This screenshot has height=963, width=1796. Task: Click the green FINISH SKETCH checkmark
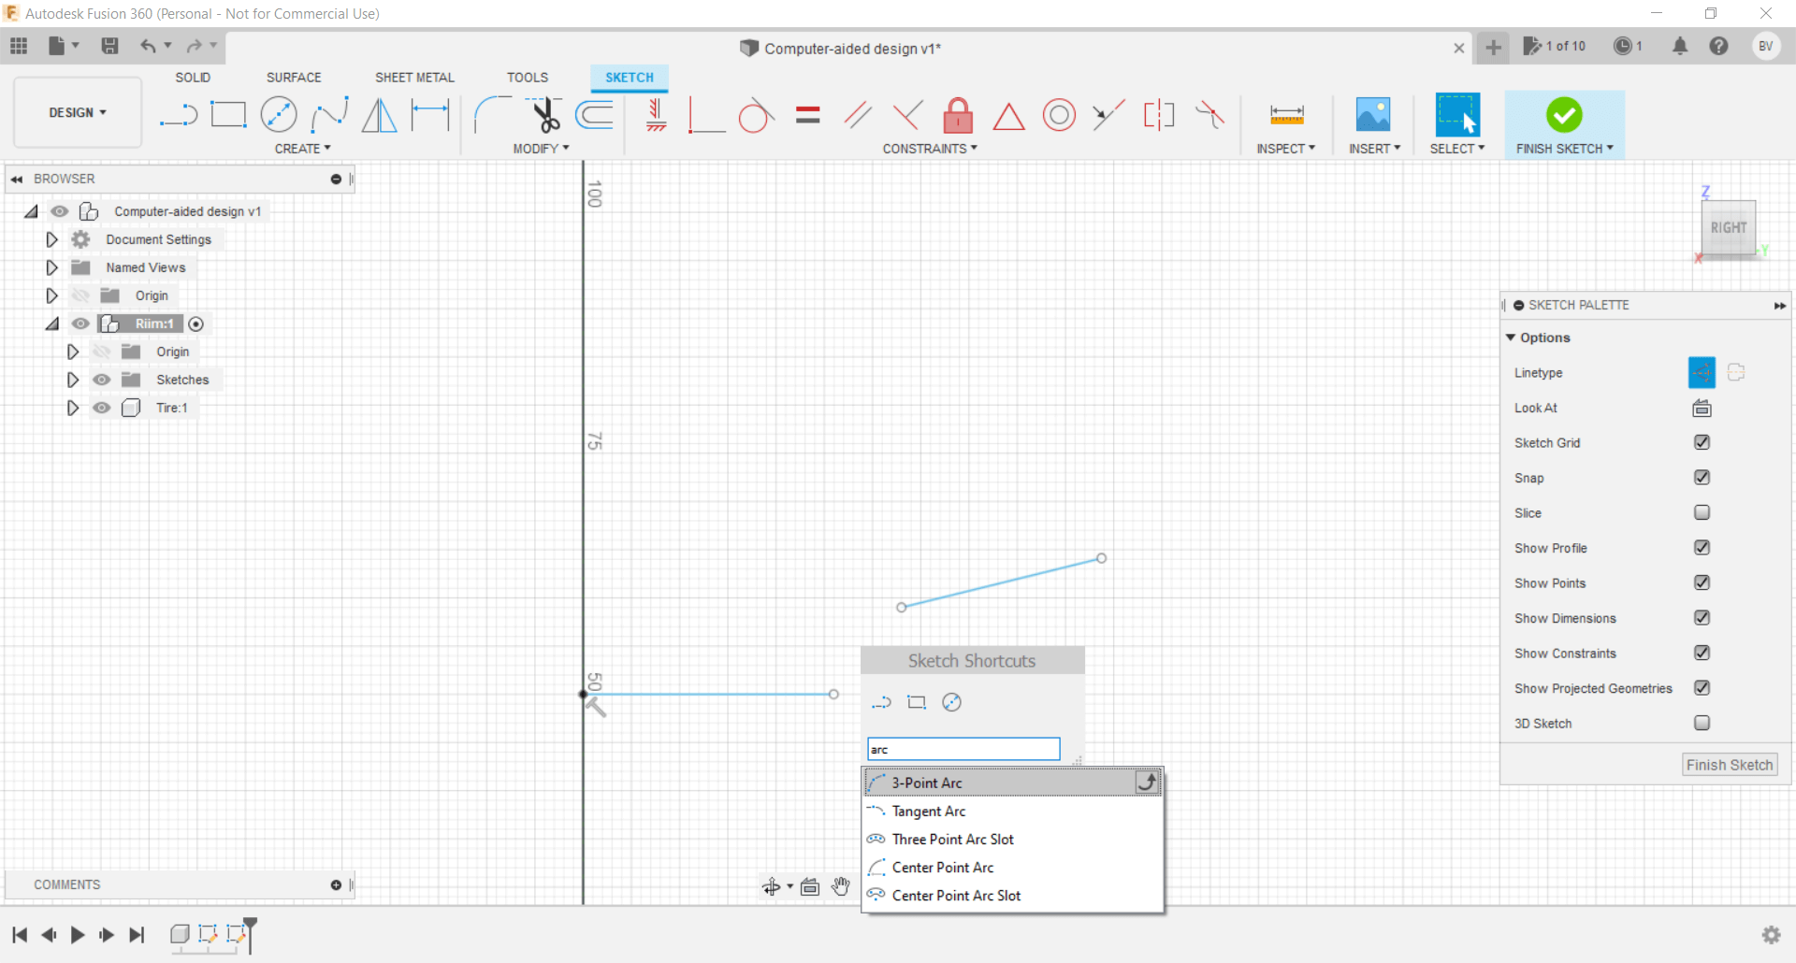click(1564, 115)
